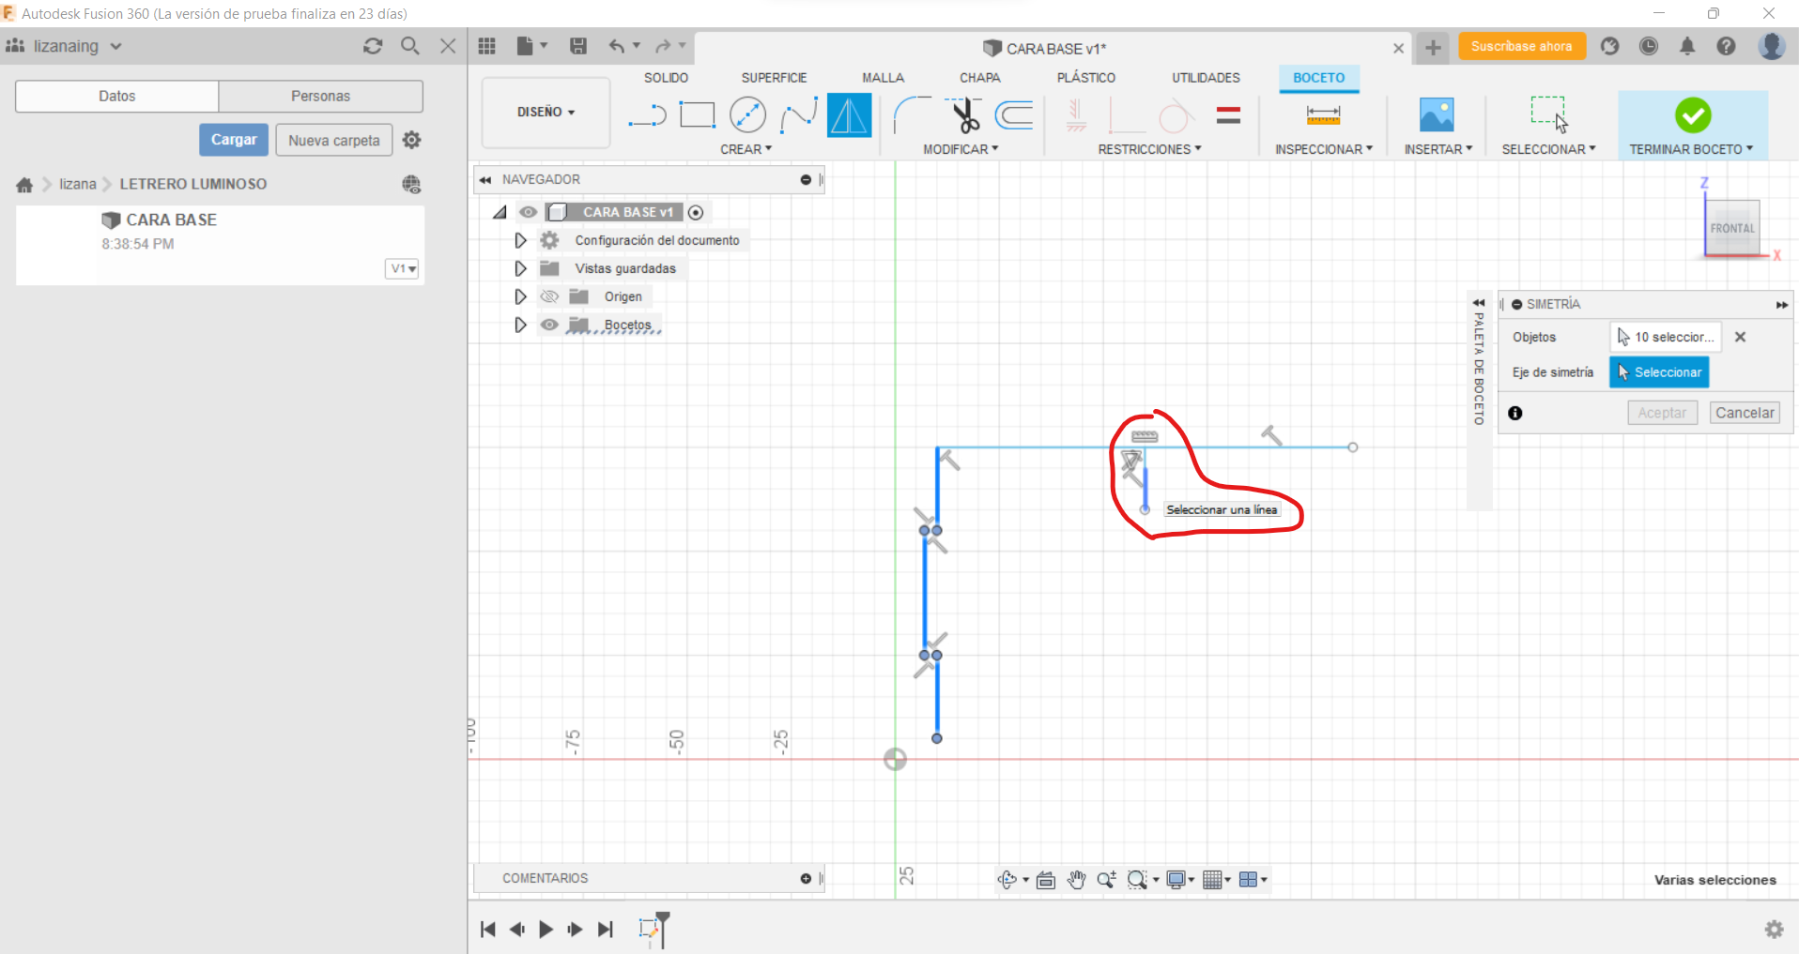1799x954 pixels.
Task: Select the Trim scissors tool
Action: pos(964,115)
